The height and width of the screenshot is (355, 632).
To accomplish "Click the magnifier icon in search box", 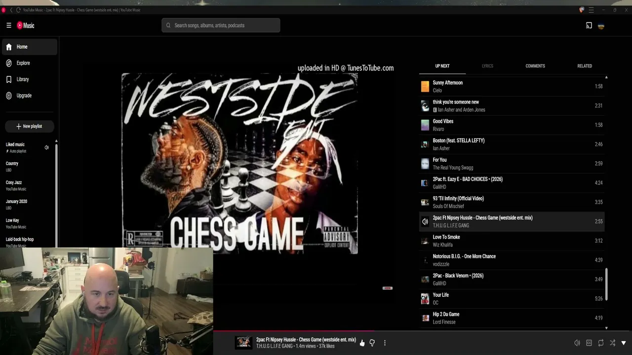I will coord(168,25).
